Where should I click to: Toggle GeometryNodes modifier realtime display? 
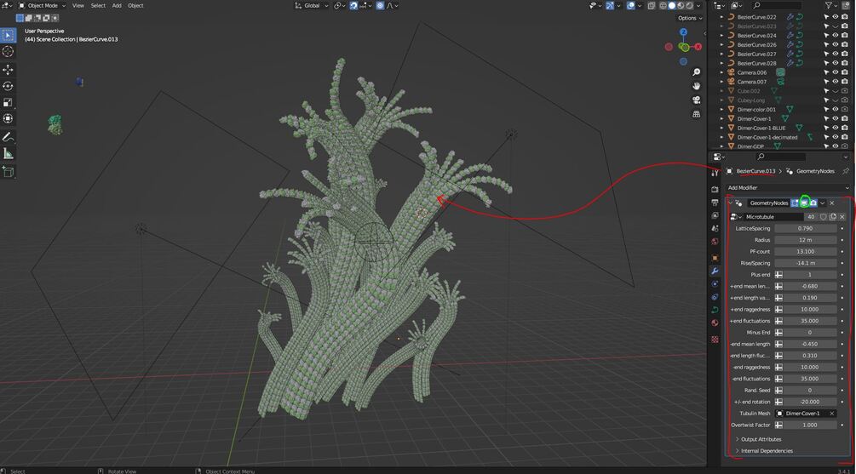(x=804, y=203)
